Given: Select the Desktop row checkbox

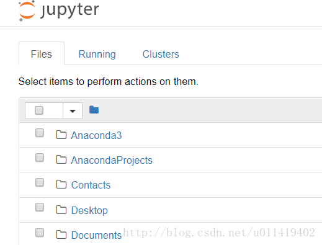Looking at the screenshot, I should (x=40, y=207).
